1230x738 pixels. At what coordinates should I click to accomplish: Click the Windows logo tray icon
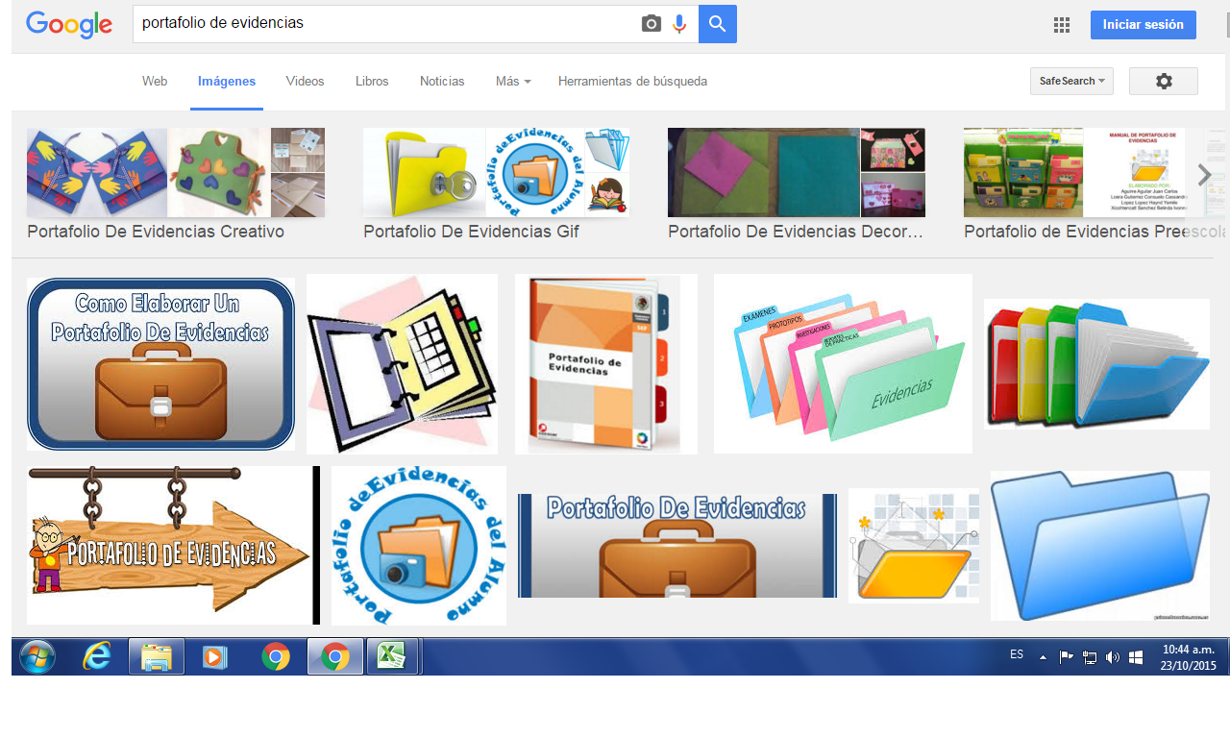tap(1136, 657)
